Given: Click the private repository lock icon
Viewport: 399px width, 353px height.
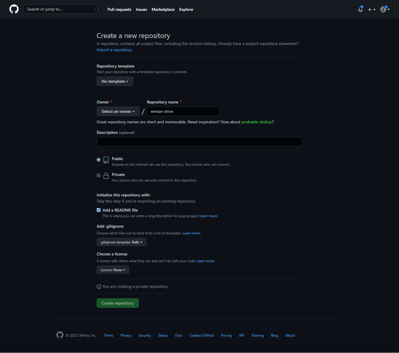Looking at the screenshot, I should [x=106, y=176].
